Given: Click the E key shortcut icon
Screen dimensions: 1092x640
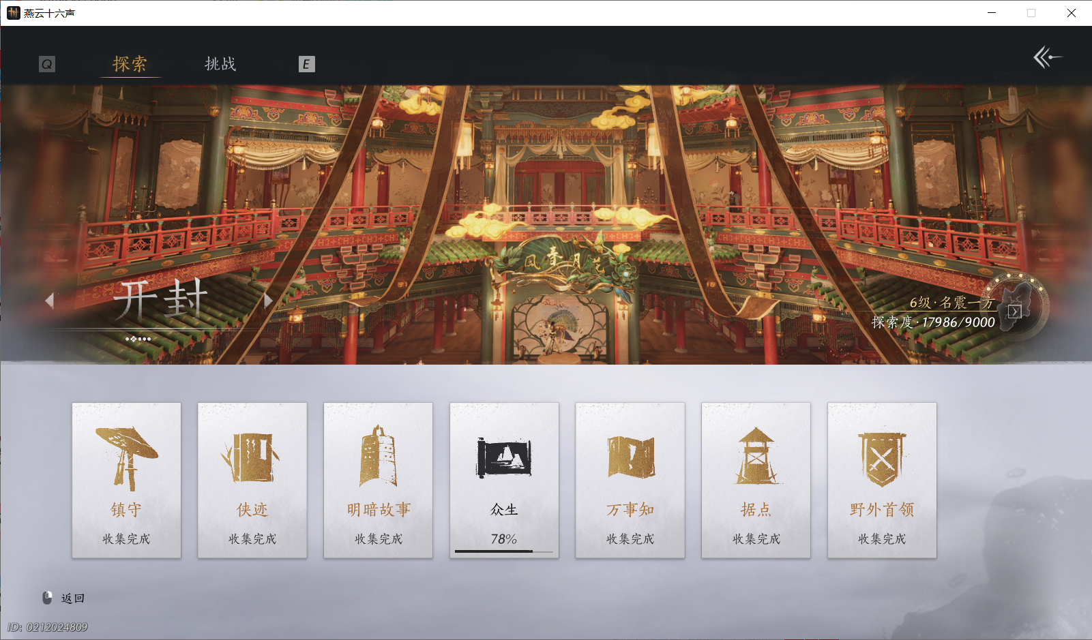Looking at the screenshot, I should click(x=306, y=63).
